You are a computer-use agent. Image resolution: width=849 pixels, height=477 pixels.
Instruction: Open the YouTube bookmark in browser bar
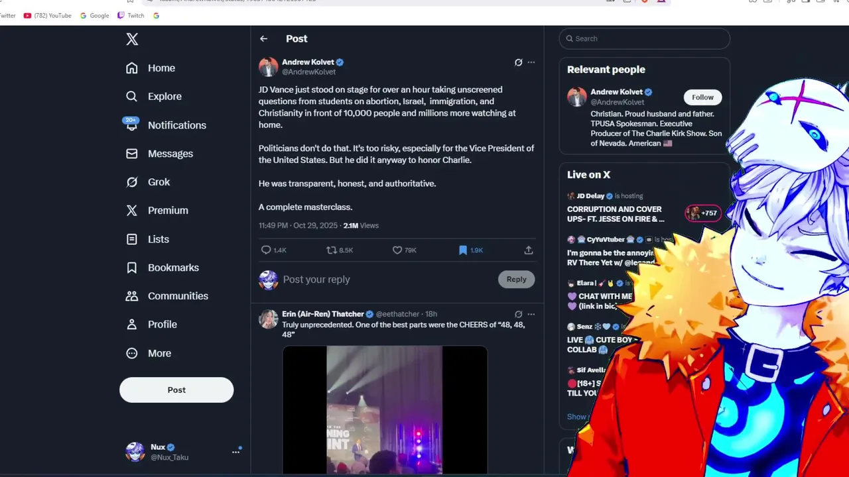point(48,15)
